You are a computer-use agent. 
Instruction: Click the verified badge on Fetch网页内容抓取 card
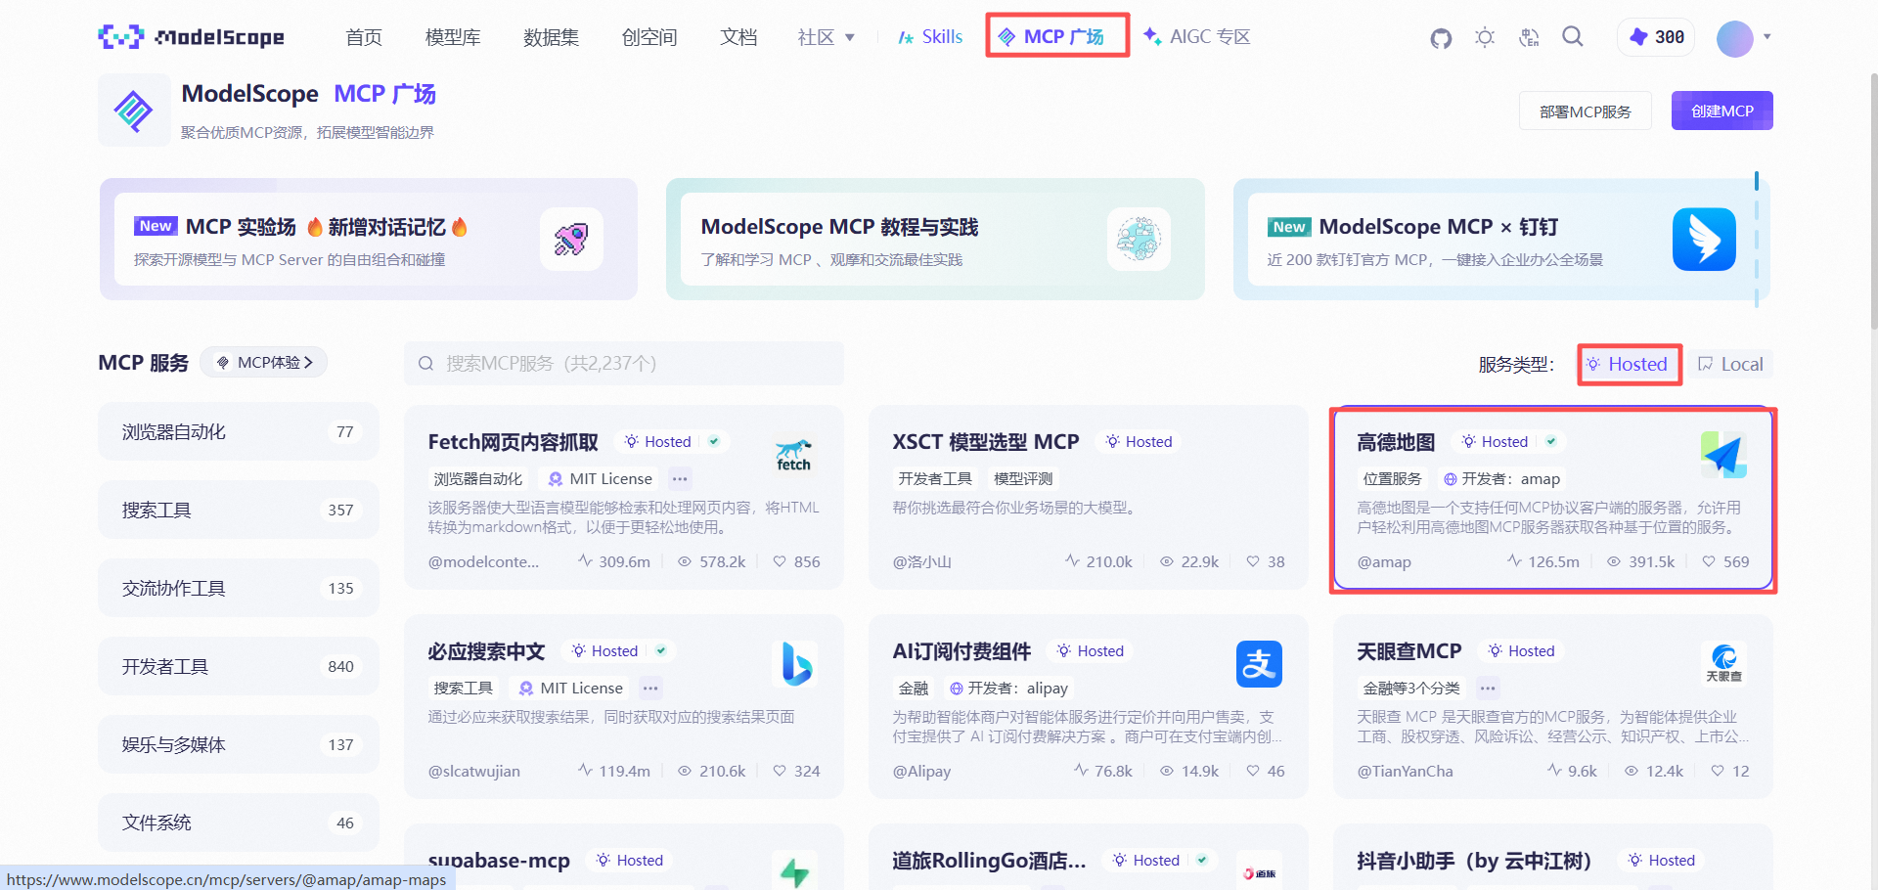(714, 442)
